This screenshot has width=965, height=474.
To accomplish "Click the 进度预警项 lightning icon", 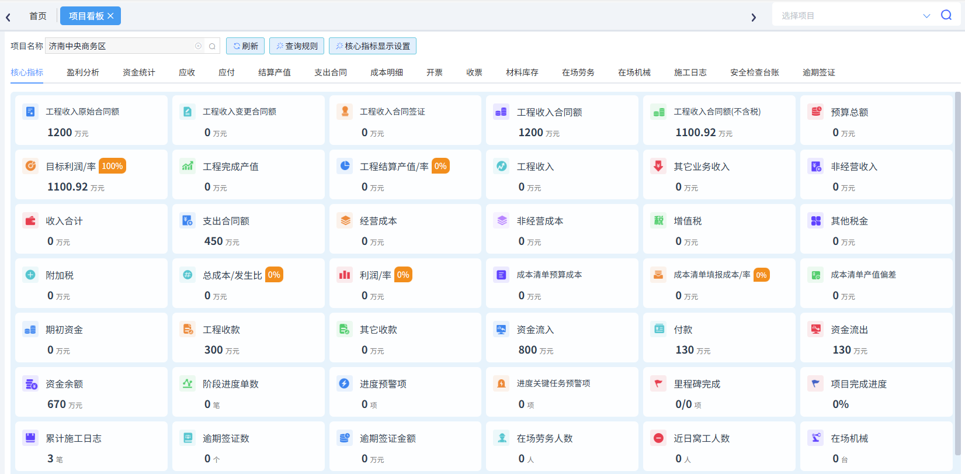I will tap(345, 383).
